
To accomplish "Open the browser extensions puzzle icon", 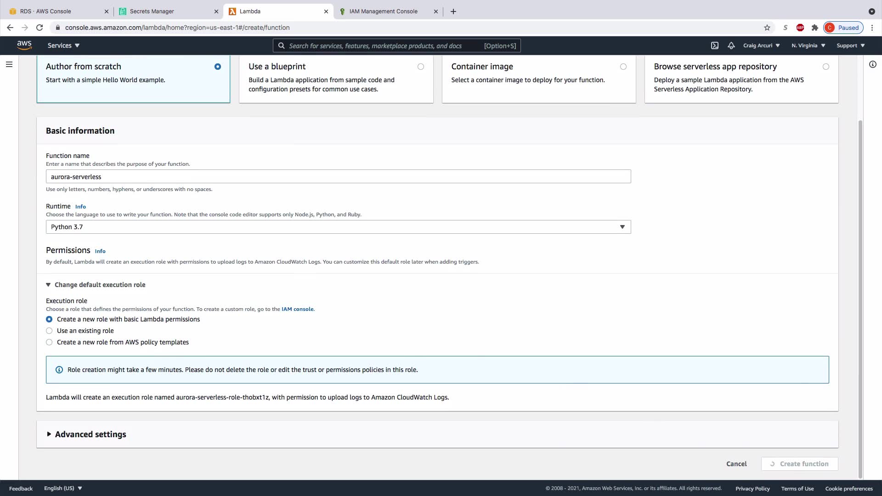I will [815, 28].
